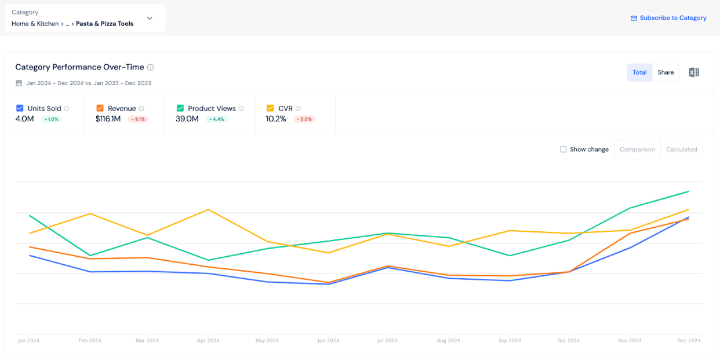Click the info icon next to Category Performance Over-Time

[x=150, y=67]
